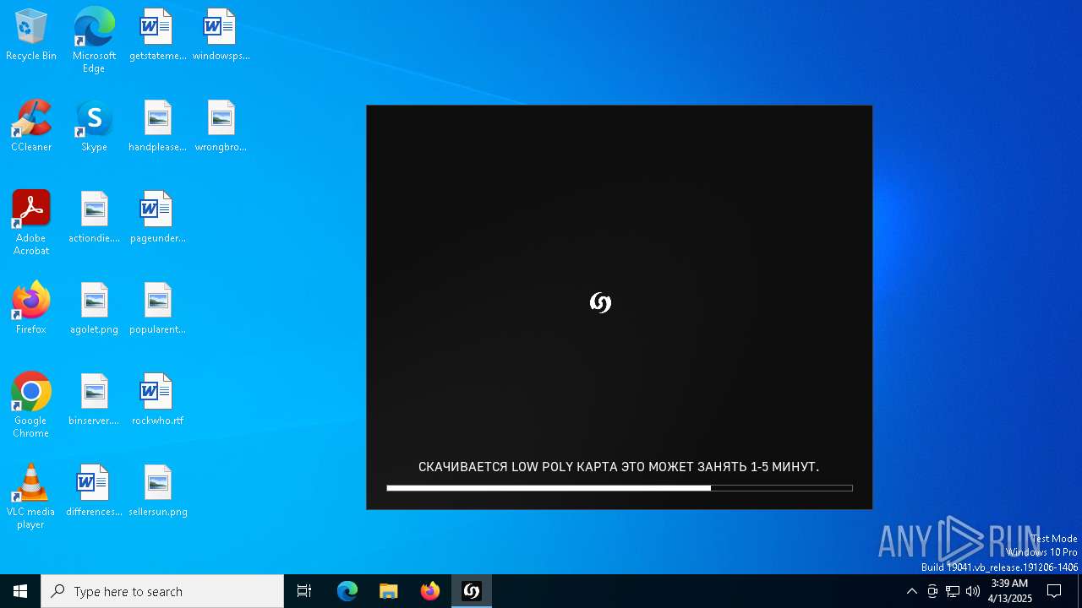
Task: Select the binserver... image file
Action: coord(94,400)
